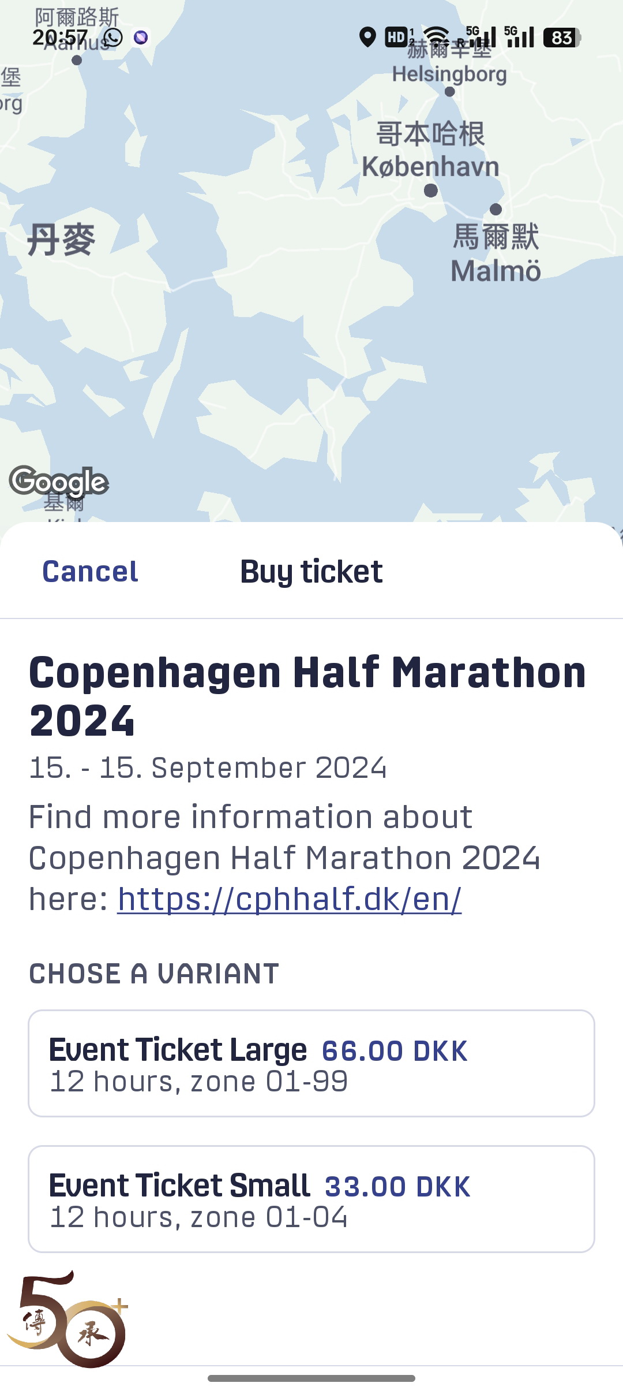The width and height of the screenshot is (623, 1394).
Task: Tap the Buy ticket sheet title
Action: (x=311, y=572)
